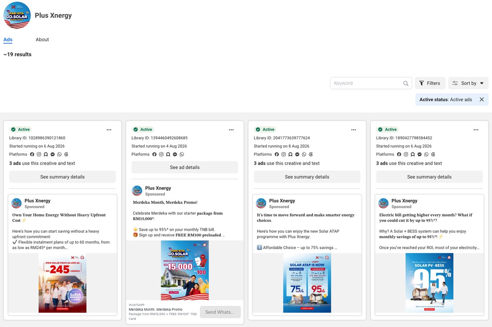Click WhatsApp platform icon on ad 1028986390121860
Viewport: 492px width, 327px height.
[59, 154]
